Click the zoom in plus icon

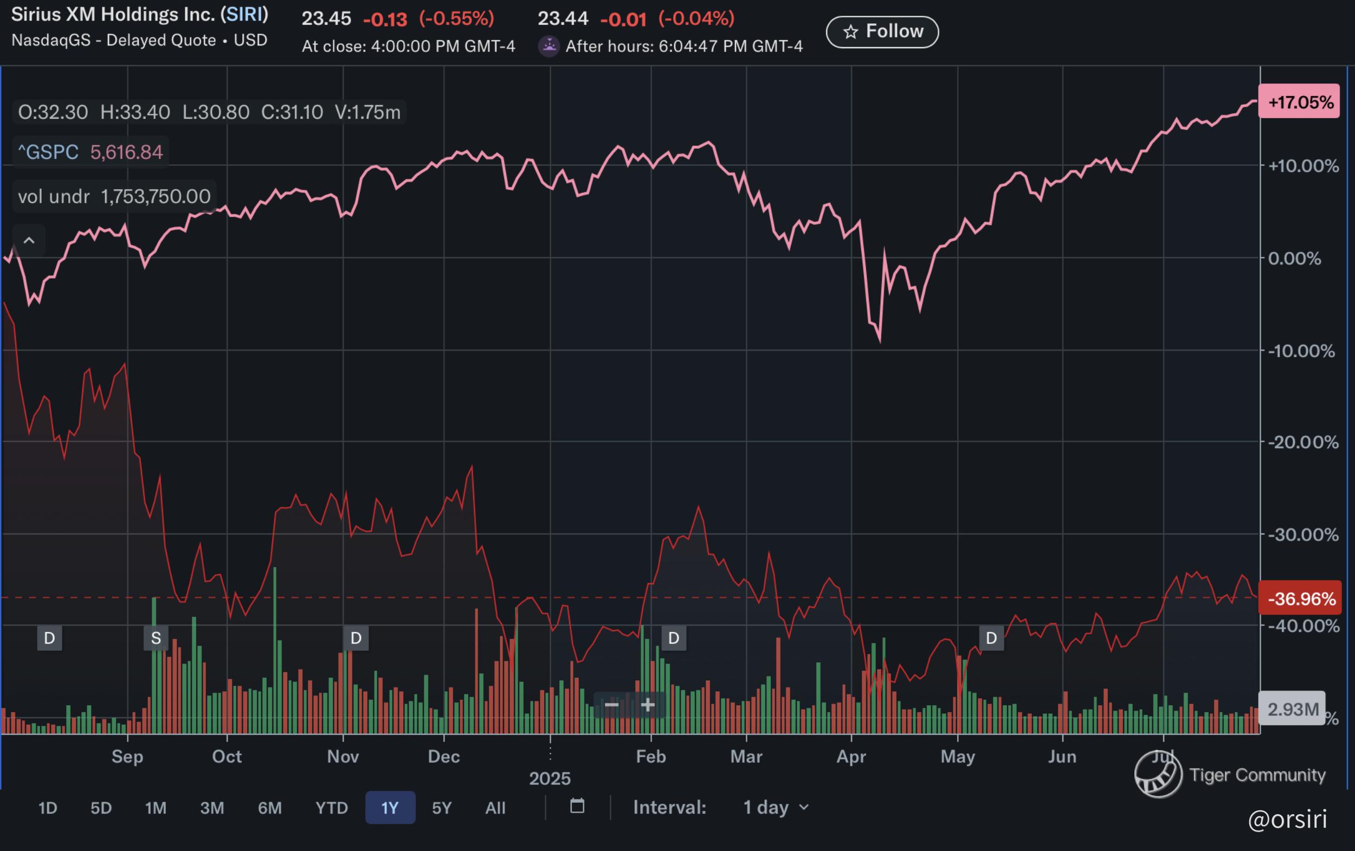tap(648, 705)
